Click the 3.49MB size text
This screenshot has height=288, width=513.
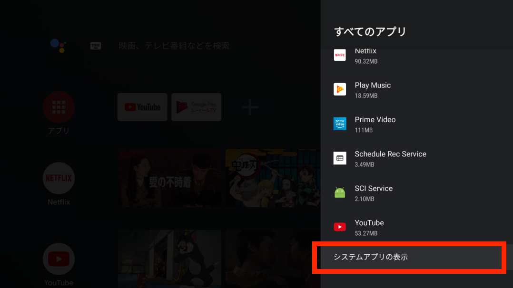pyautogui.click(x=365, y=164)
